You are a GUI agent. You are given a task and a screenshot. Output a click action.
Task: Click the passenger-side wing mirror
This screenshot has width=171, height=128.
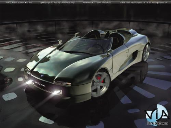point(60,42)
